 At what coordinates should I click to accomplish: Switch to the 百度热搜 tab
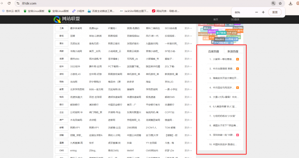(213, 51)
